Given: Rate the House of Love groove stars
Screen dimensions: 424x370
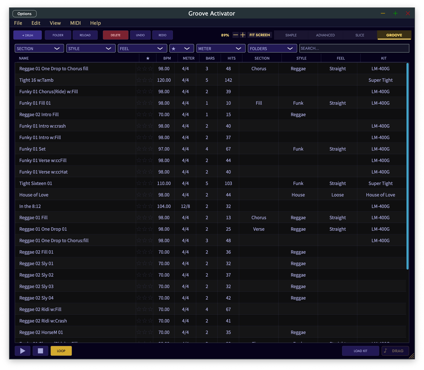Looking at the screenshot, I should (145, 195).
